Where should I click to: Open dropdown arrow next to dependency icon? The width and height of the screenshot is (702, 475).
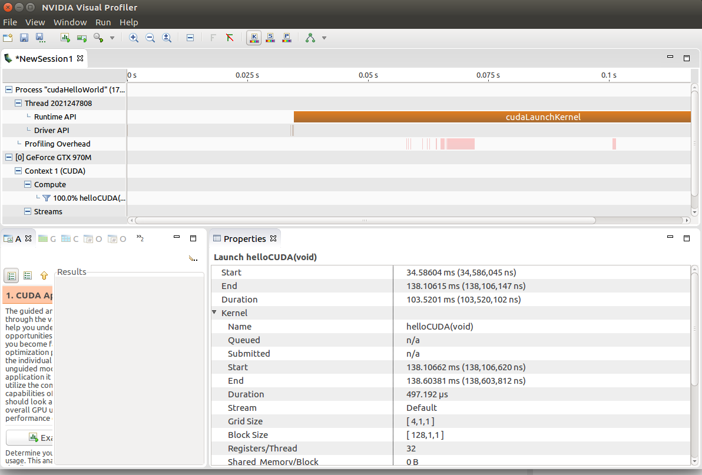point(324,38)
